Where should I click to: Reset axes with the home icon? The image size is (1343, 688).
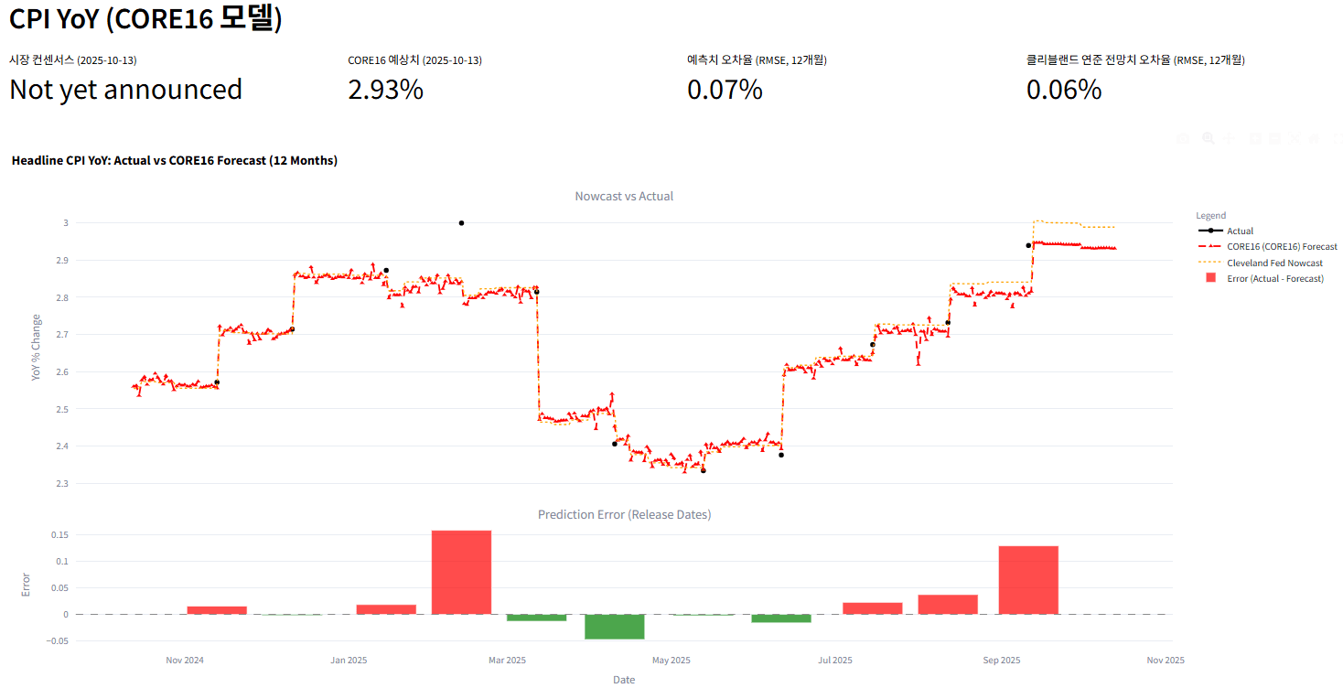1315,138
